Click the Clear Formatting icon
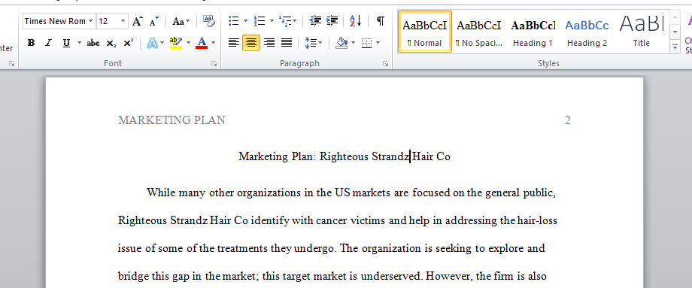This screenshot has width=692, height=288. pyautogui.click(x=209, y=21)
